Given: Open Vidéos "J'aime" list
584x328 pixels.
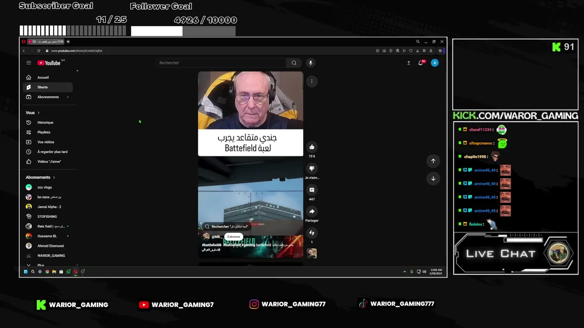Looking at the screenshot, I should pos(48,162).
